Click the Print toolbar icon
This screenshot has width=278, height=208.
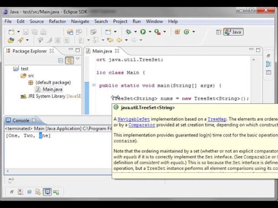[43, 32]
